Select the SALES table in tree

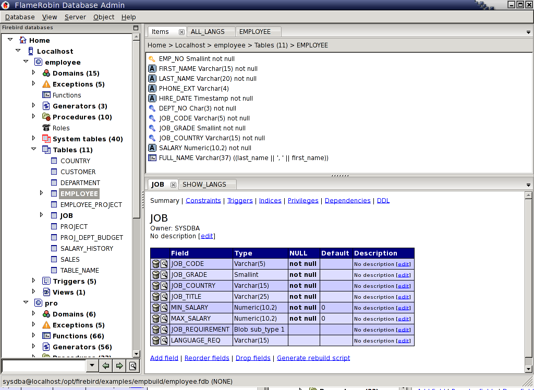(x=70, y=259)
